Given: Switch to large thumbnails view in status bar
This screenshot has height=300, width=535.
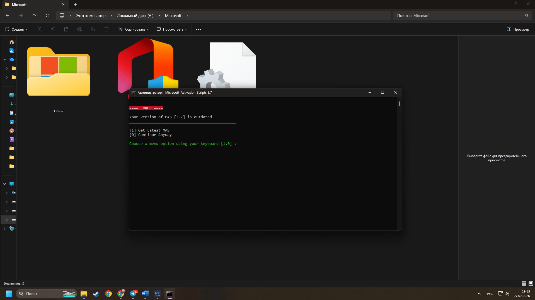Looking at the screenshot, I should (x=531, y=284).
